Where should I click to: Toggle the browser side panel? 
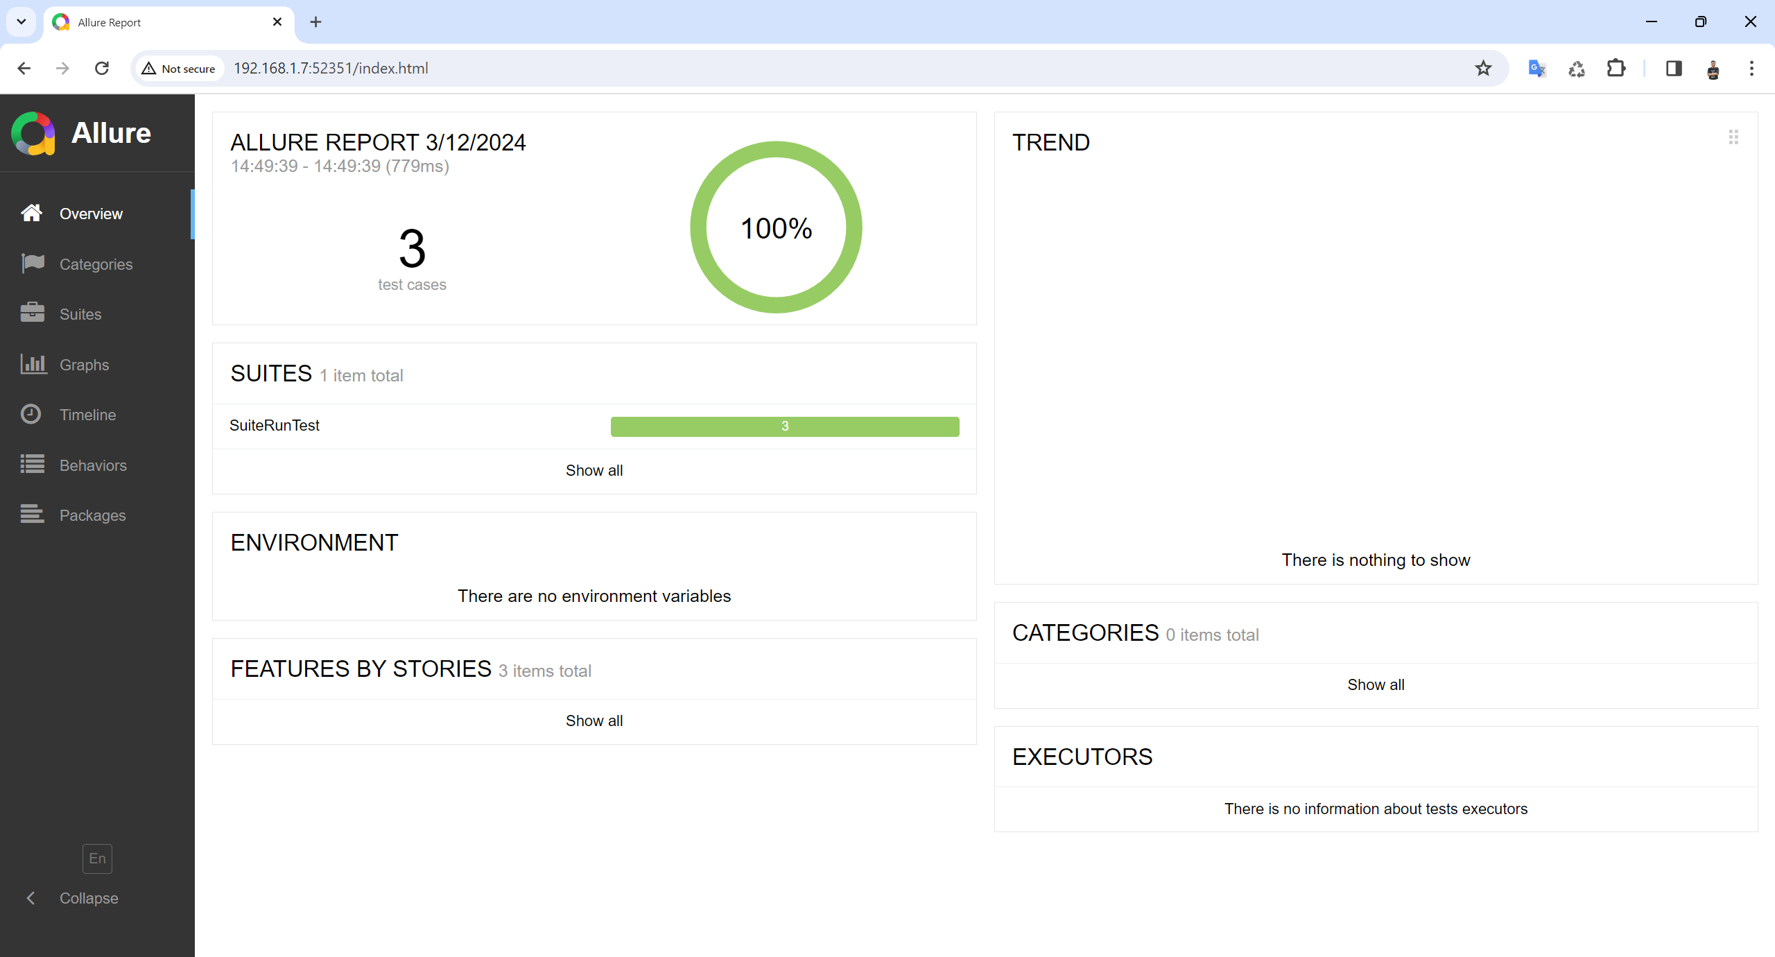1674,68
